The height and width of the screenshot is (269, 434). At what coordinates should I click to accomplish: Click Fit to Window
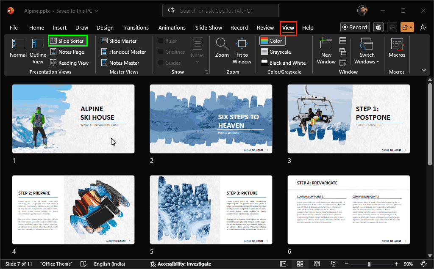coord(242,51)
